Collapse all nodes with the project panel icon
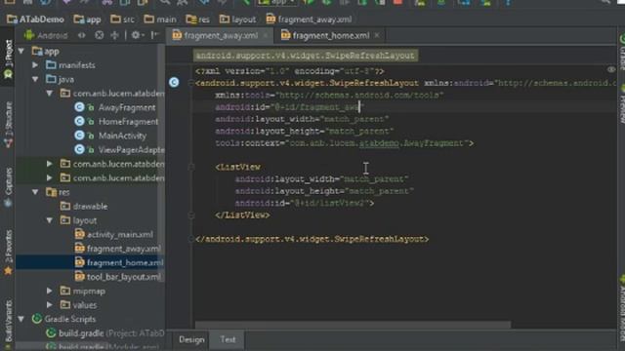 [115, 35]
